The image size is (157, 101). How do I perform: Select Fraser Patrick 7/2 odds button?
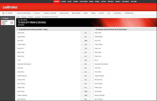[x=86, y=45]
